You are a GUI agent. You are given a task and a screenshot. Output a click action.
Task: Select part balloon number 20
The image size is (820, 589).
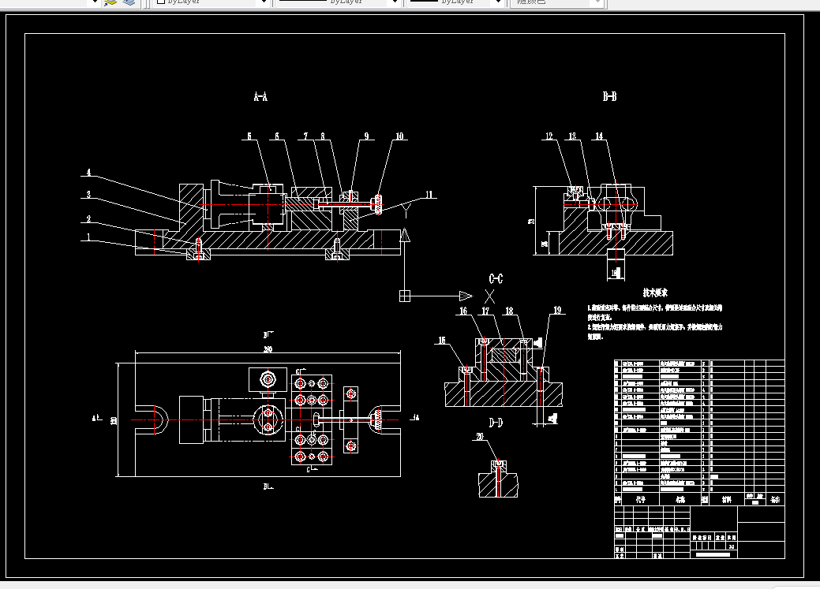[480, 437]
